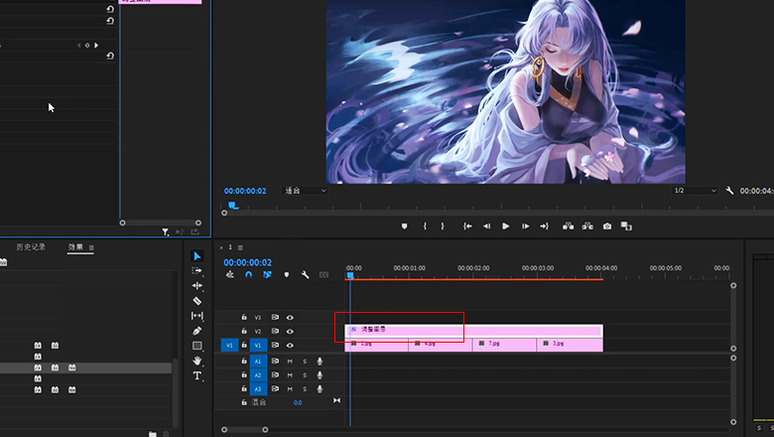Viewport: 774px width, 437px height.
Task: Toggle insert sequences as nests icon
Action: [x=230, y=274]
